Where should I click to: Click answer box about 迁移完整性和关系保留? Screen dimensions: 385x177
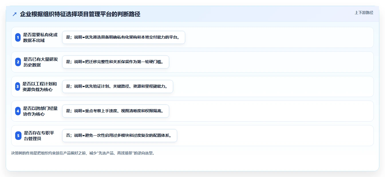116,62
